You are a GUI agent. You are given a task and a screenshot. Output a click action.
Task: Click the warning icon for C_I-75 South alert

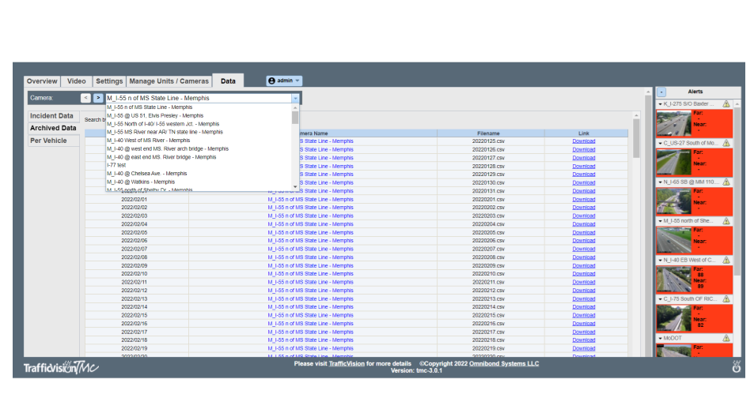726,298
